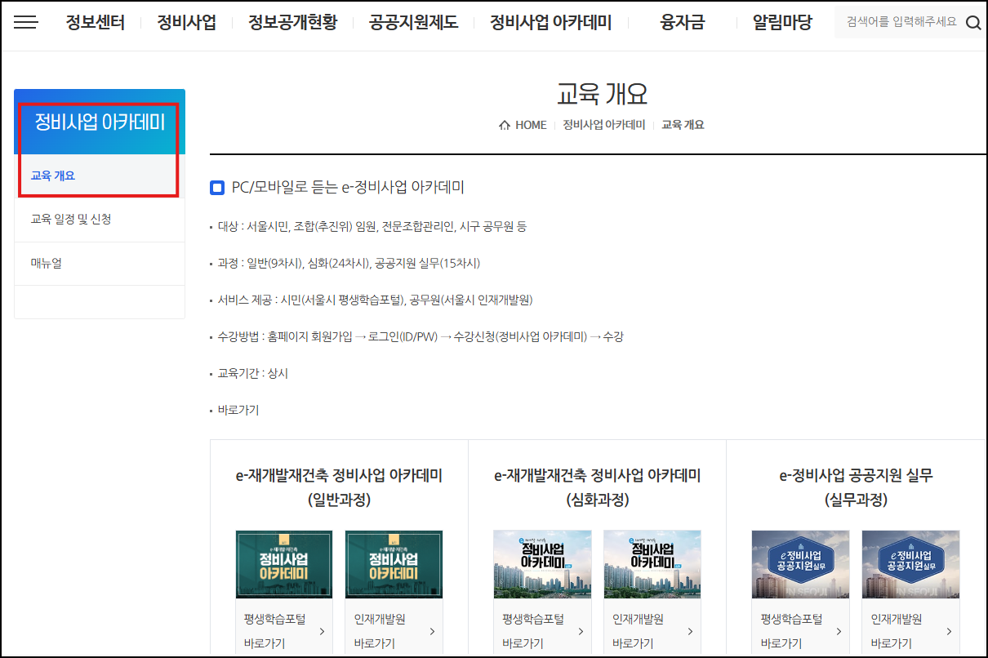Open the 알림마당 menu
Screen dimensions: 988x658
(780, 22)
